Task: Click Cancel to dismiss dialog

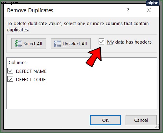Action: click(x=141, y=120)
